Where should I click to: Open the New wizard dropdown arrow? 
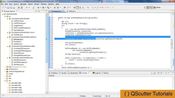click(x=5, y=8)
